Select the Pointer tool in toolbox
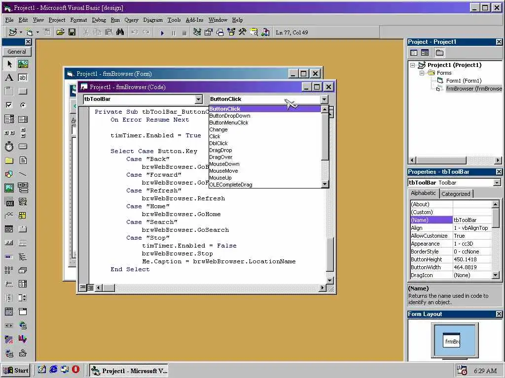The height and width of the screenshot is (378, 505). [9, 63]
